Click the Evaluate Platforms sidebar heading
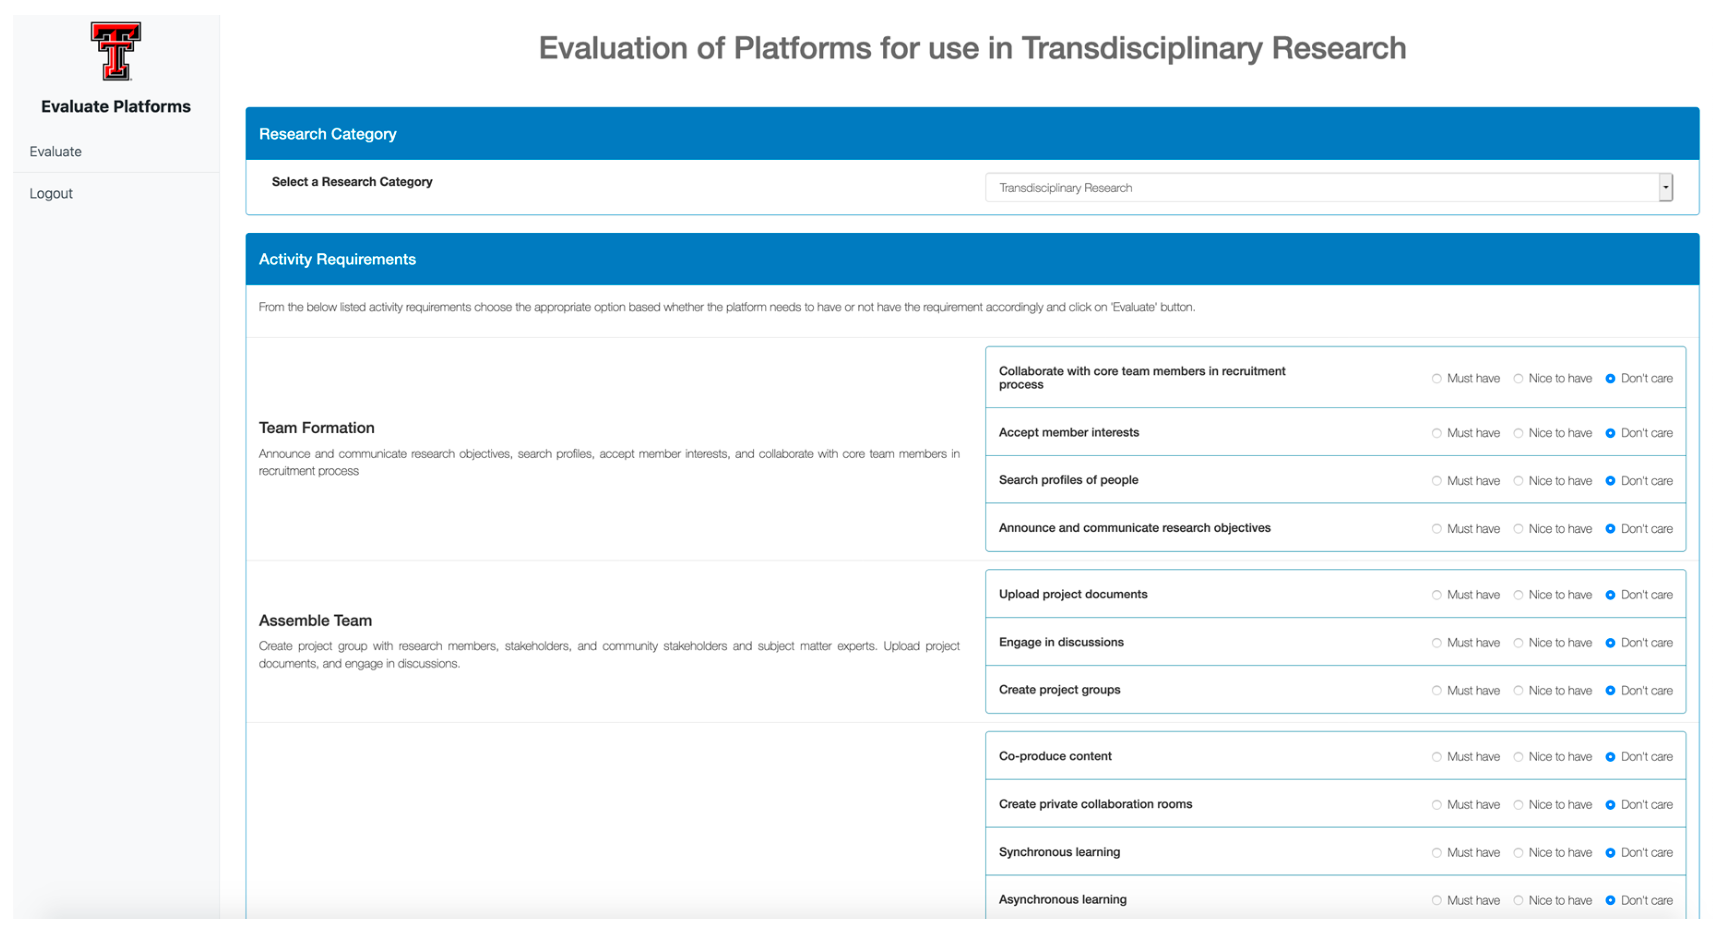 [116, 106]
